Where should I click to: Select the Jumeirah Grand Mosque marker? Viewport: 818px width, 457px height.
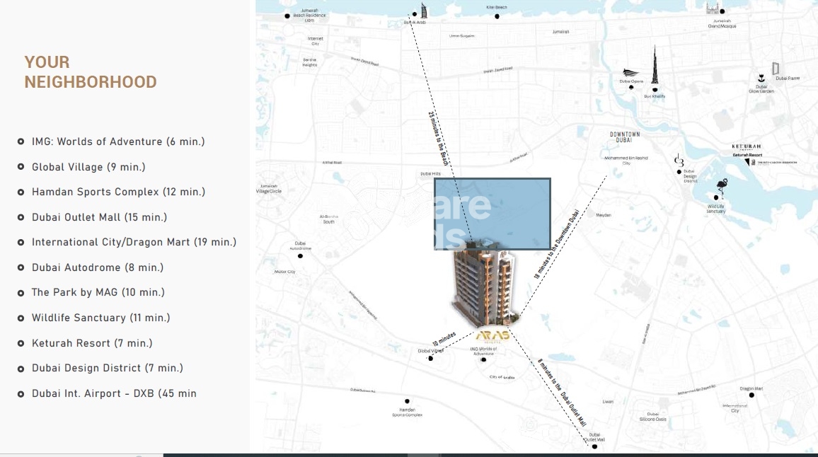coord(721,11)
